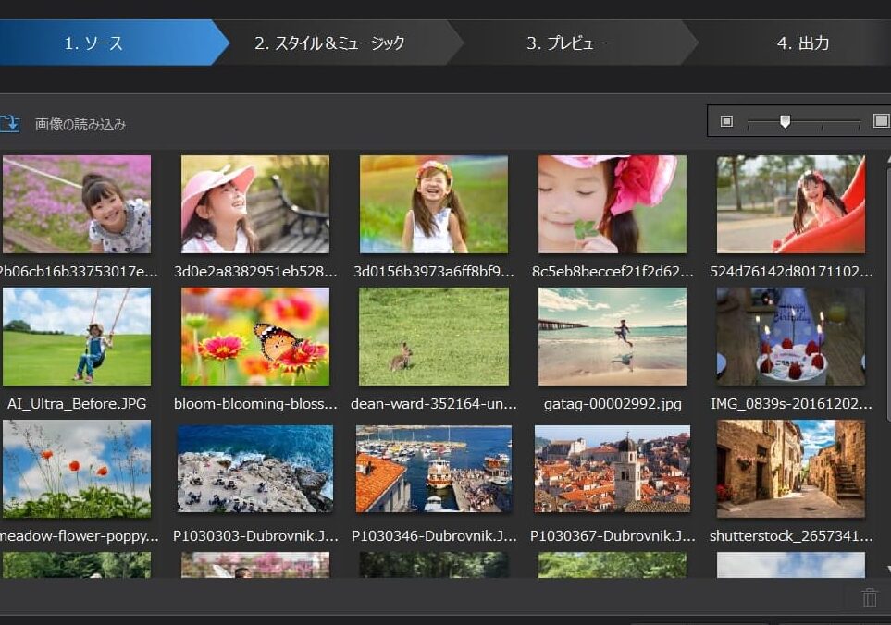Select the shutterstock_2657341 alley thumbnail
891x625 pixels.
[x=790, y=469]
